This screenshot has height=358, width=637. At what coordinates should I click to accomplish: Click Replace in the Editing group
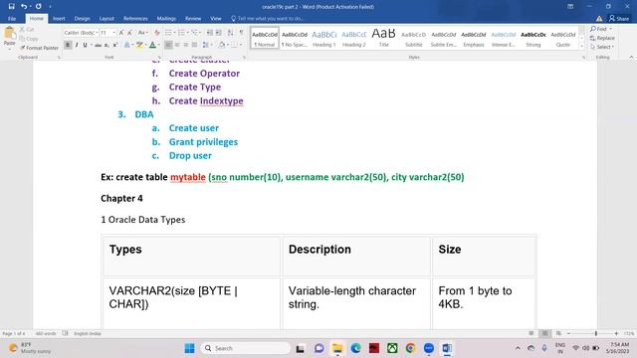(x=602, y=38)
